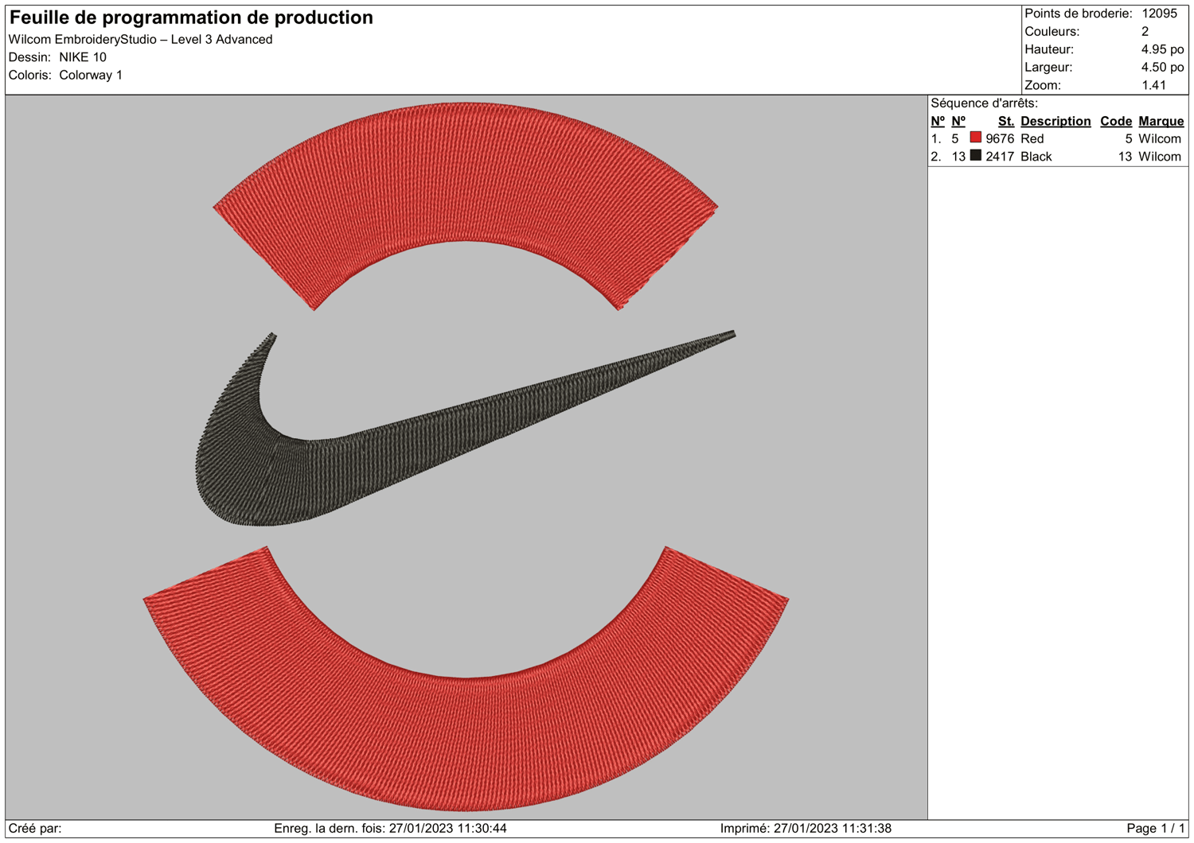Click the 'Description' column header

pyautogui.click(x=1055, y=122)
